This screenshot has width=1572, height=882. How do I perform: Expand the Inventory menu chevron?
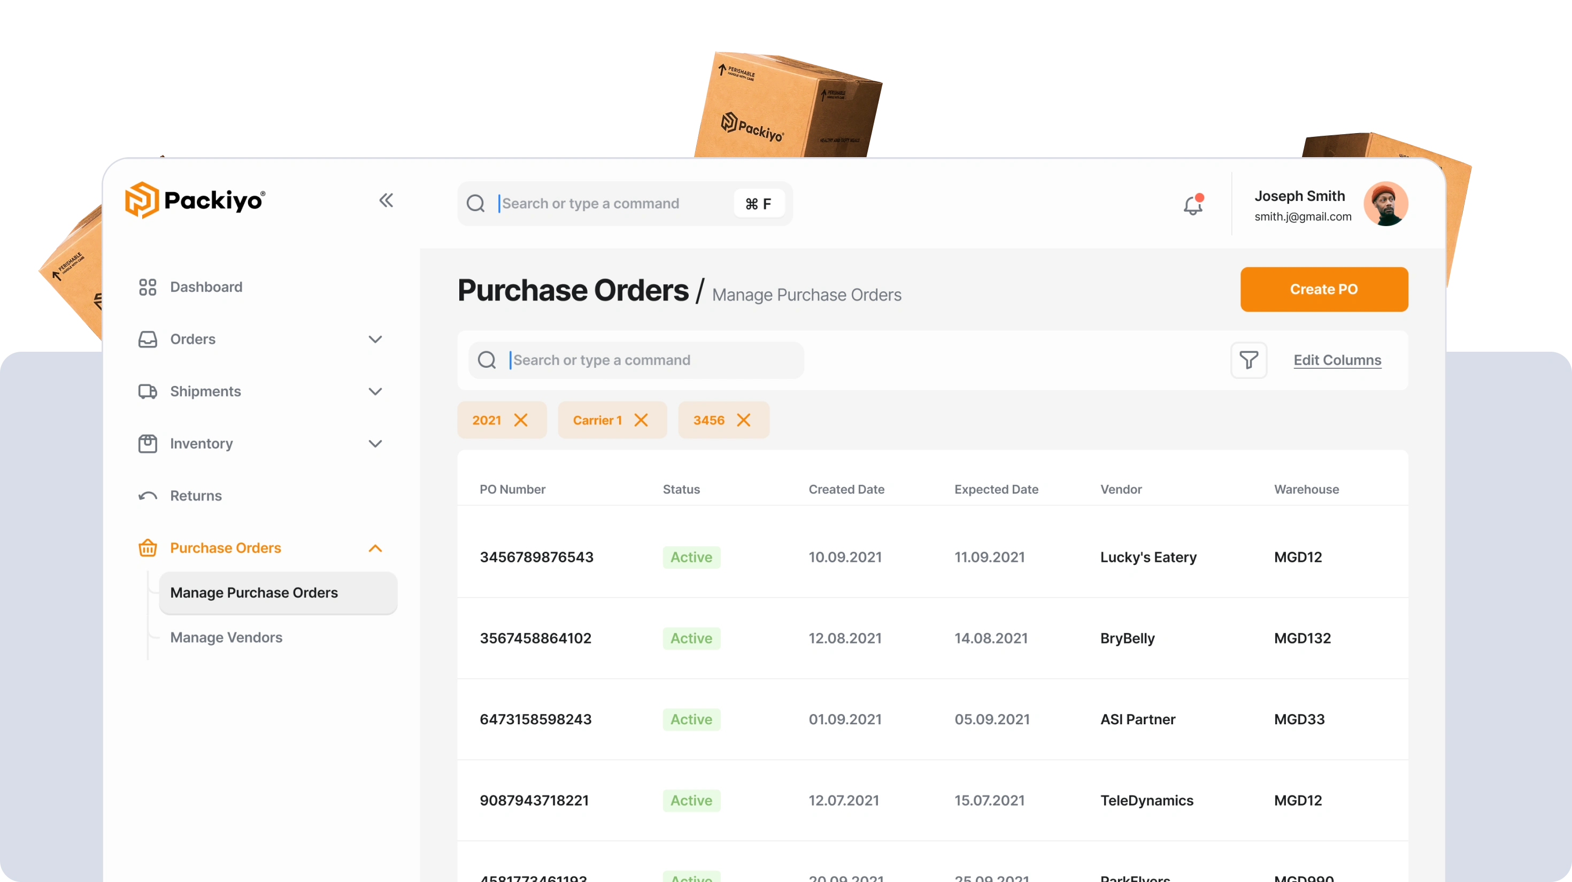coord(375,444)
